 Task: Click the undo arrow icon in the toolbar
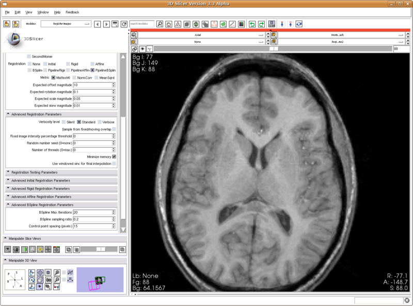pos(252,24)
